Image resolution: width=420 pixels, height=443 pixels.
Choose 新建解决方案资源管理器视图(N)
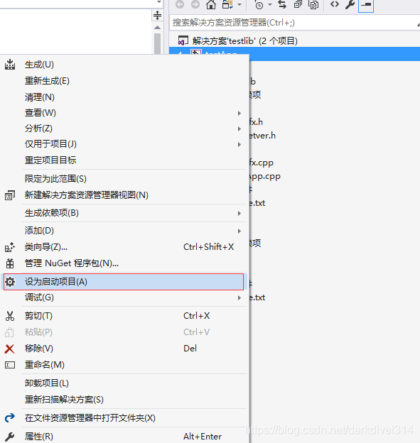124,195
